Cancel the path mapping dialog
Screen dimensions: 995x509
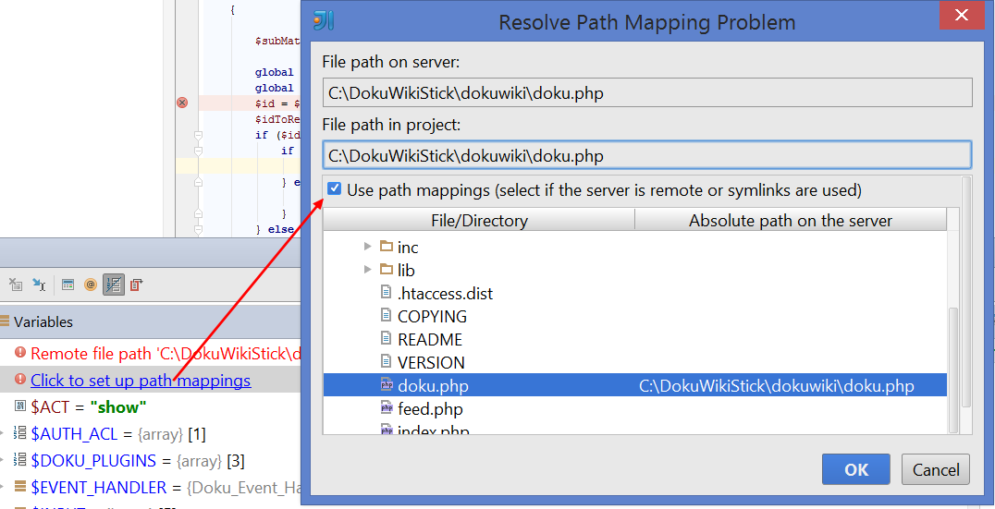tap(936, 469)
